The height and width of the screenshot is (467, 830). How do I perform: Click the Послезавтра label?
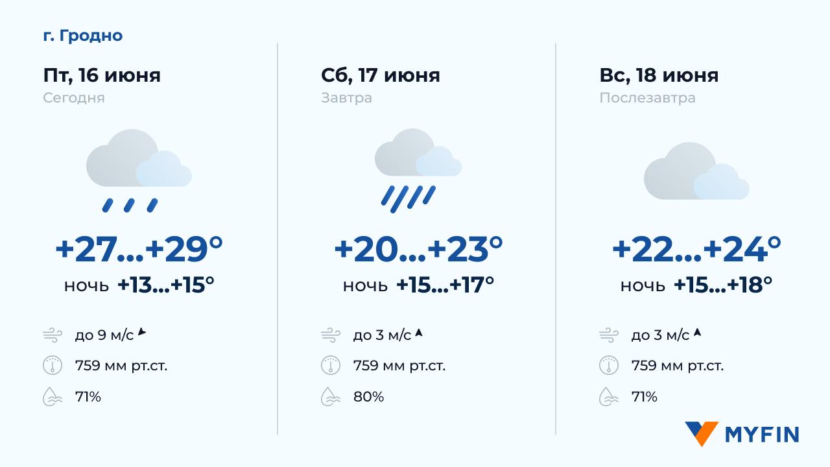coord(647,98)
